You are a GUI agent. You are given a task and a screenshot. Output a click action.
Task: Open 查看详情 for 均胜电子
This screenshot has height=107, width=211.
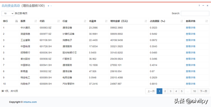coord(190,84)
